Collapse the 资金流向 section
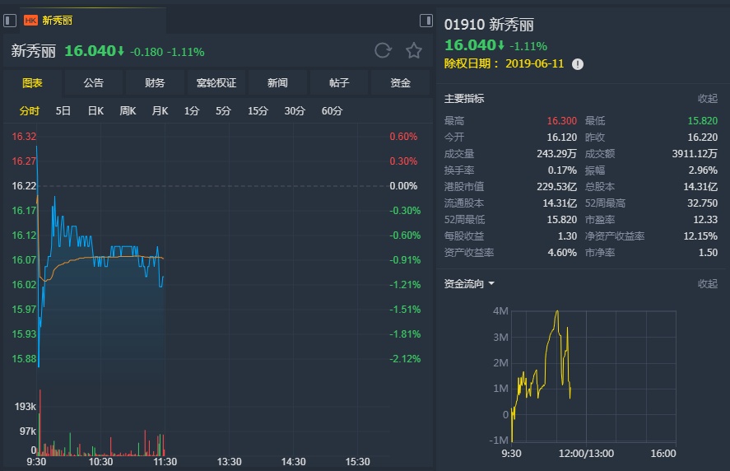 pos(708,284)
